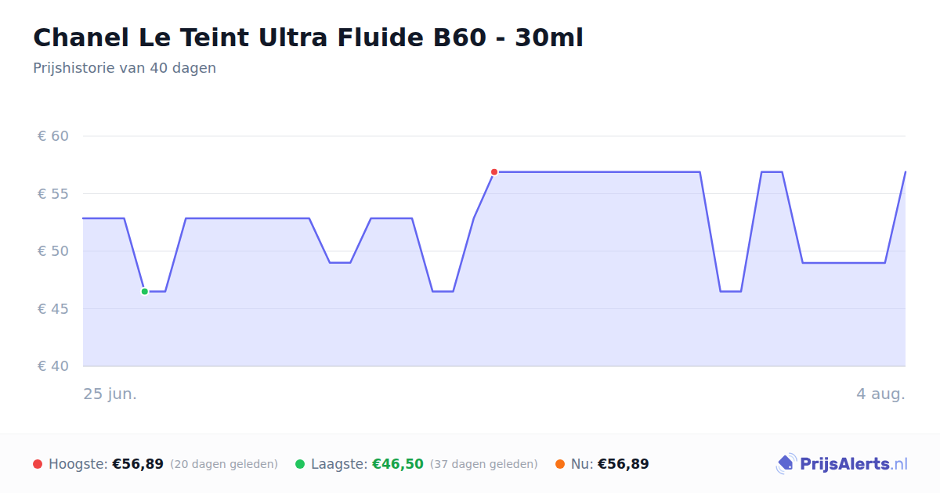Click the PrijsAlerts price tag logo icon
This screenshot has width=940, height=493.
coord(785,464)
